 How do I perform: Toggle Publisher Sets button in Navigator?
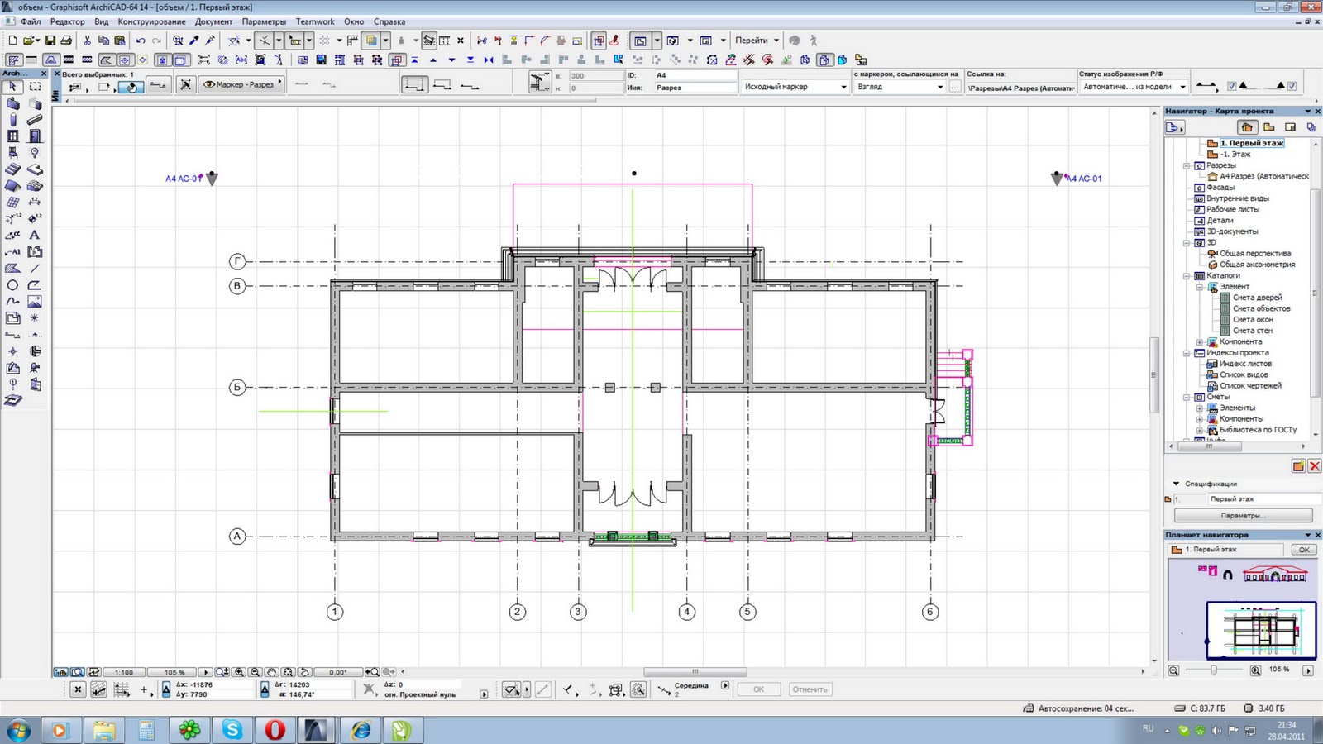(1311, 126)
